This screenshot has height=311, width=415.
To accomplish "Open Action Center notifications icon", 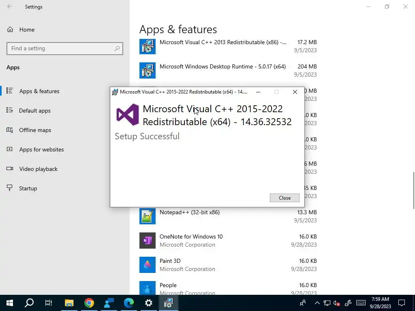I will (x=402, y=303).
